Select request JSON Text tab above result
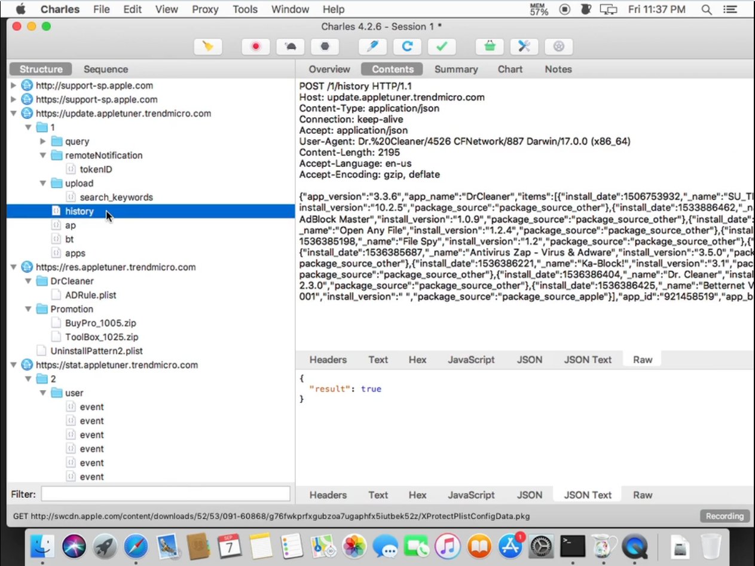Screen dimensions: 755x566 click(x=588, y=360)
